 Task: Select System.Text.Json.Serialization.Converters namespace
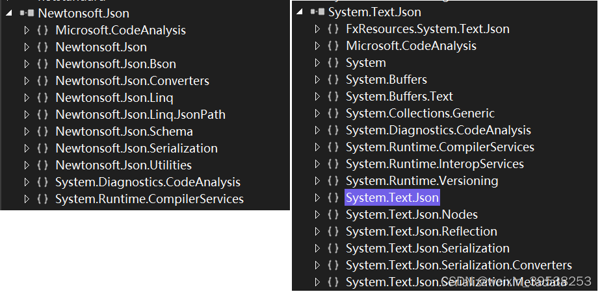tap(459, 265)
